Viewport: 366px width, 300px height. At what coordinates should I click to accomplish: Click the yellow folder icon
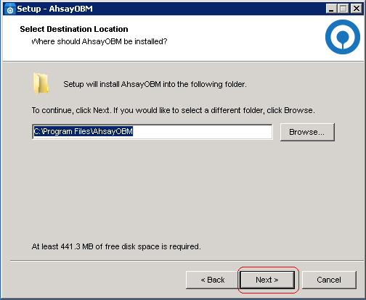click(x=41, y=83)
